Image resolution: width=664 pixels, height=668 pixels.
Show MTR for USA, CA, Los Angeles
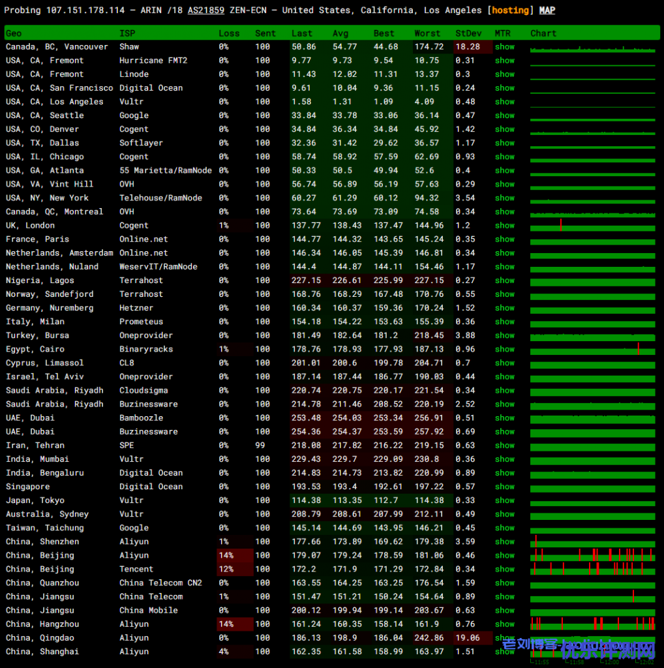(x=504, y=102)
